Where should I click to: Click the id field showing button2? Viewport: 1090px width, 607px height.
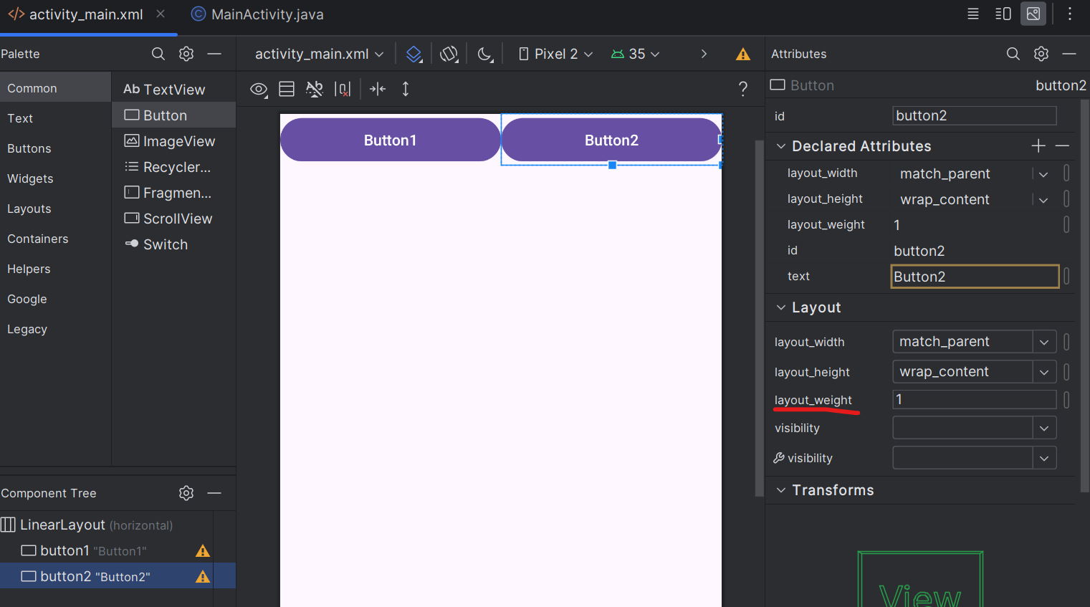tap(975, 115)
